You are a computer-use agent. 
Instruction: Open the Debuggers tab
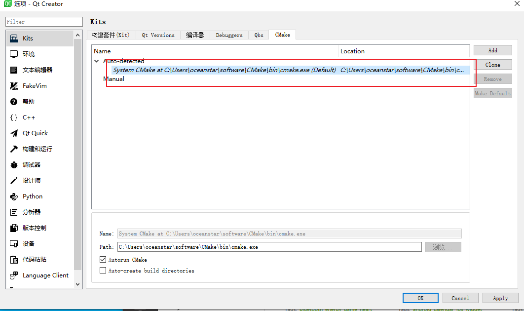tap(229, 35)
